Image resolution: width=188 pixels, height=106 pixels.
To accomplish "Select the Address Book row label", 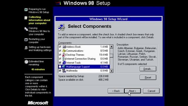I will pyautogui.click(x=73, y=47).
